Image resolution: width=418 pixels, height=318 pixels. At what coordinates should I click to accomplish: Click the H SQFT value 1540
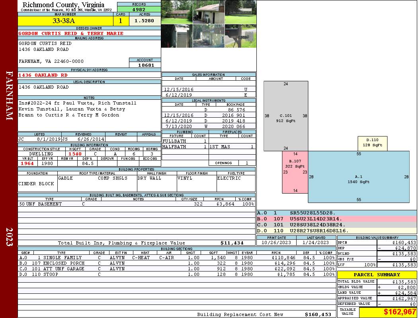point(75,154)
